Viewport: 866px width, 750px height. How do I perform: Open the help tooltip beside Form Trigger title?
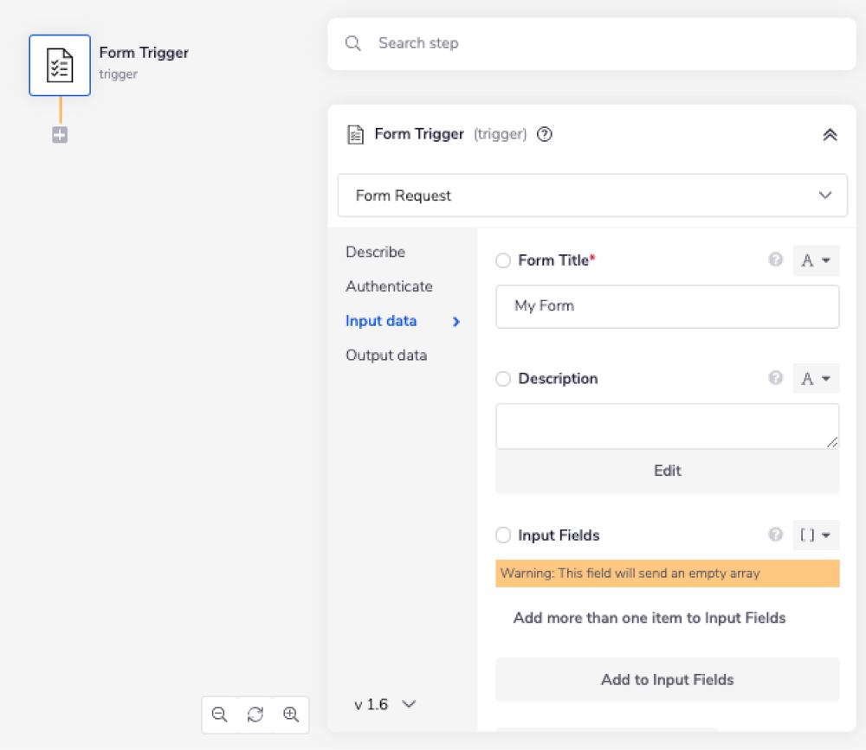(546, 134)
